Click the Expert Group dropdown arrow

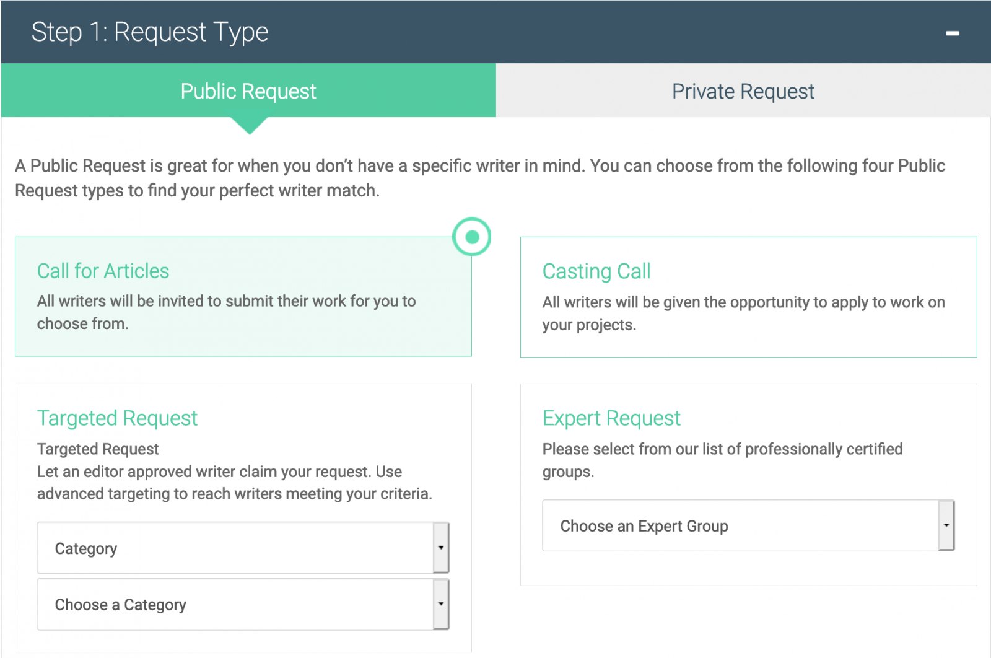click(946, 525)
